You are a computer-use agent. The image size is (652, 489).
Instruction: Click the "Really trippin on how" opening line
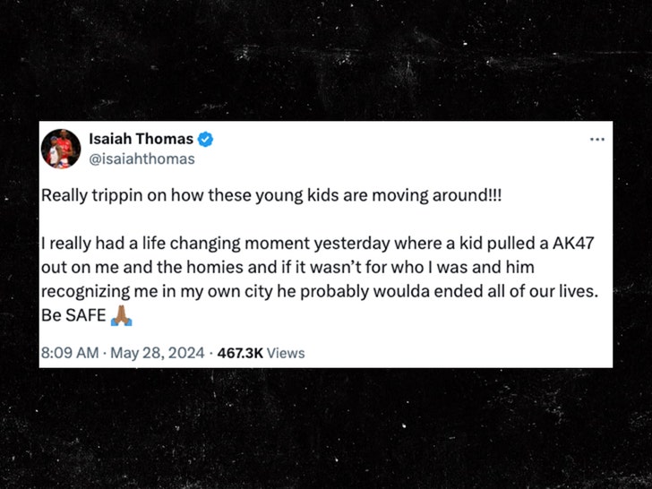[113, 195]
